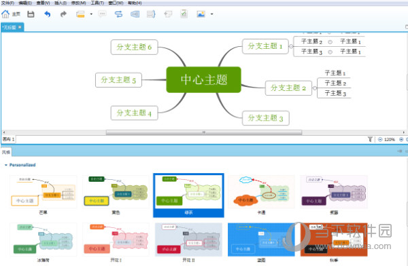Zoom out with the minus button

pos(380,140)
